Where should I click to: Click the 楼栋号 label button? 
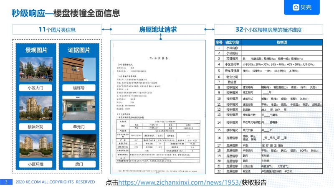pos(79,88)
